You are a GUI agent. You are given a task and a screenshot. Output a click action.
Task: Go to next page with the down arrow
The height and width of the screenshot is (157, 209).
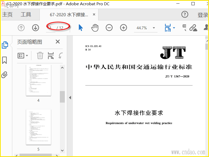36,28
